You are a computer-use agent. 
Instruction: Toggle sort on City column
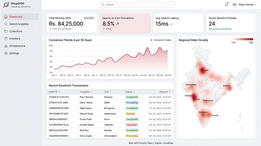point(110,92)
